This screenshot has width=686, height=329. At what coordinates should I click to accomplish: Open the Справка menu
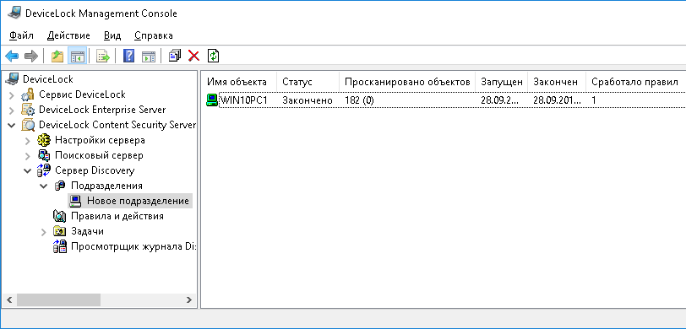click(x=154, y=35)
